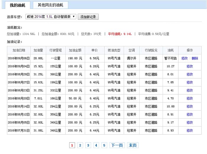Jump to the last page with 末页
207x154 pixels.
(133, 145)
